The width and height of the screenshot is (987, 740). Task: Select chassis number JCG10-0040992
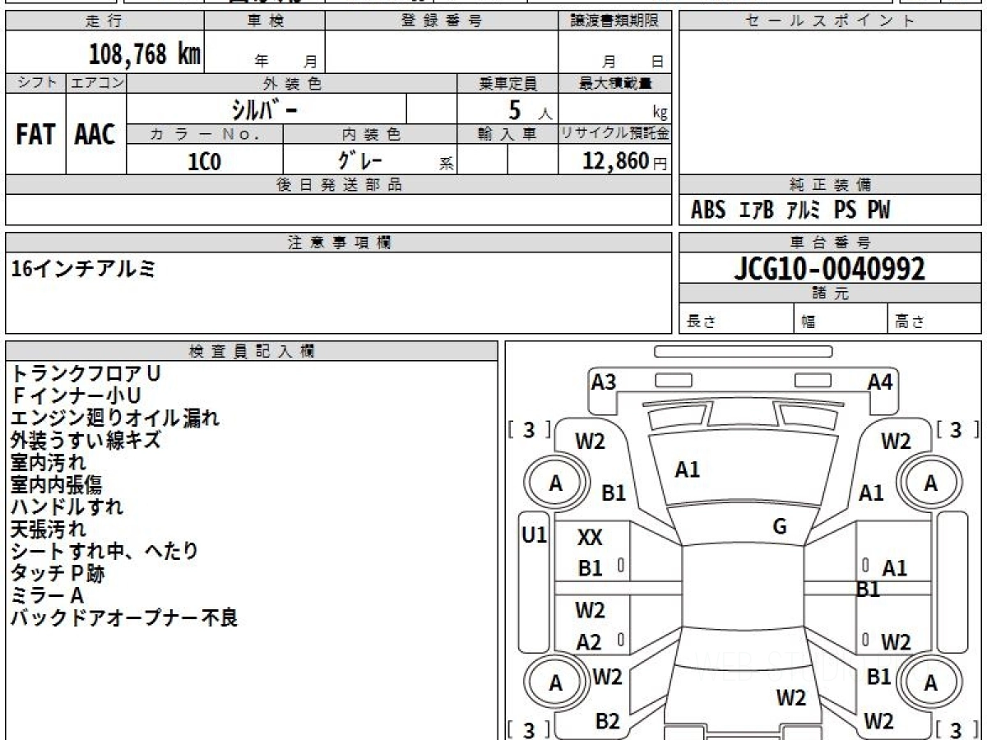click(x=829, y=268)
